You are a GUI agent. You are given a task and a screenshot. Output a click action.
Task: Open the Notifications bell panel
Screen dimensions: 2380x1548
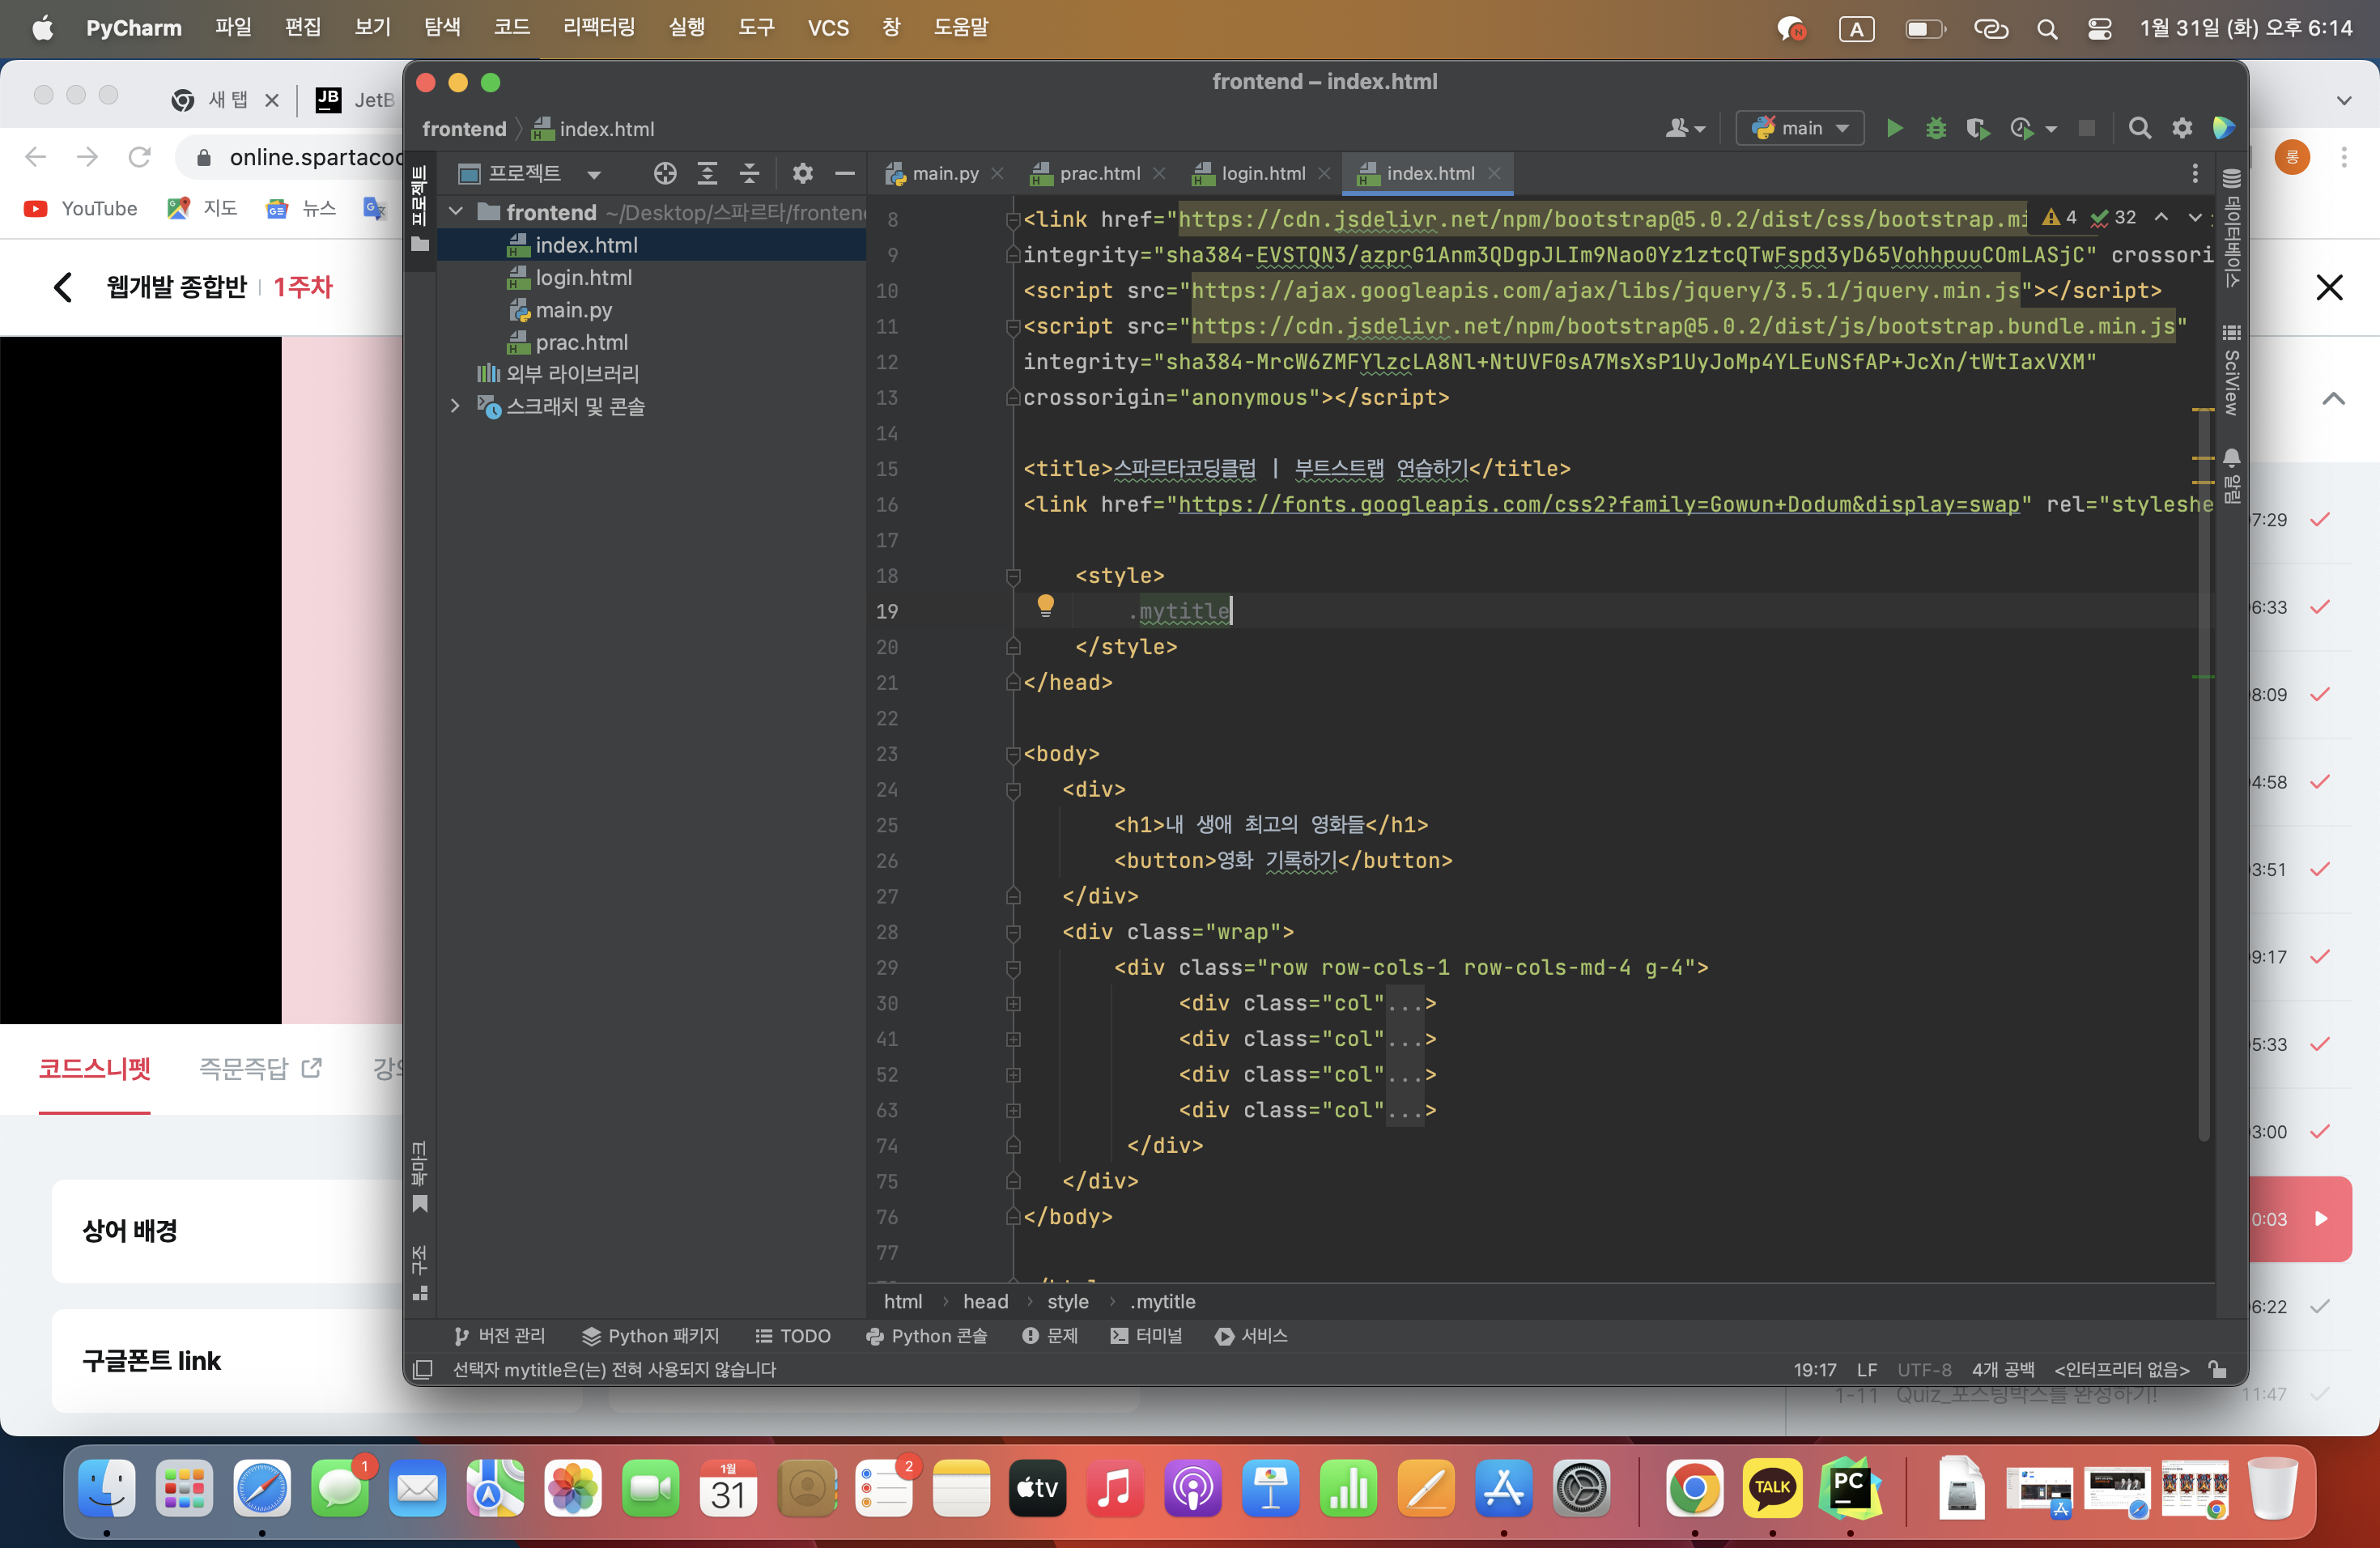[2231, 475]
